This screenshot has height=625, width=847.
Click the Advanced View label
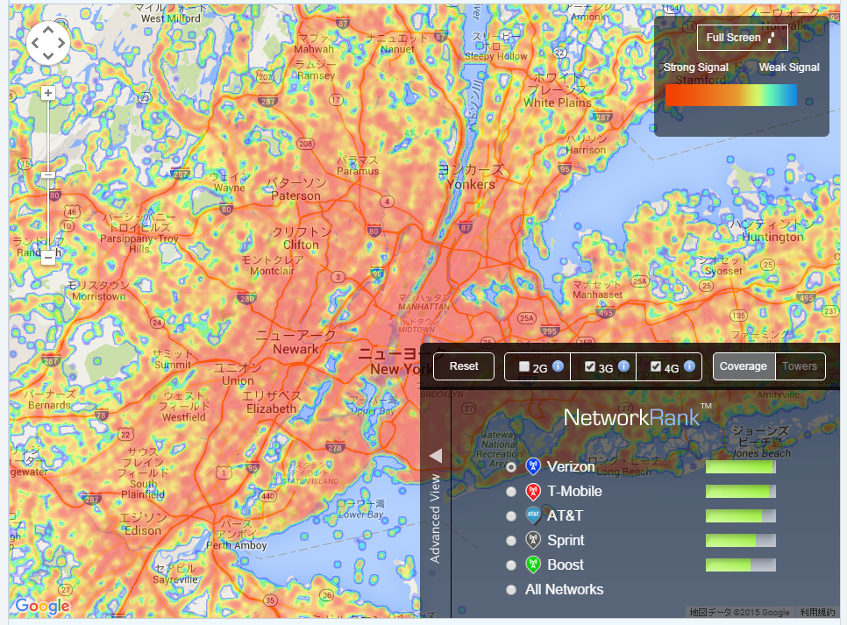436,519
